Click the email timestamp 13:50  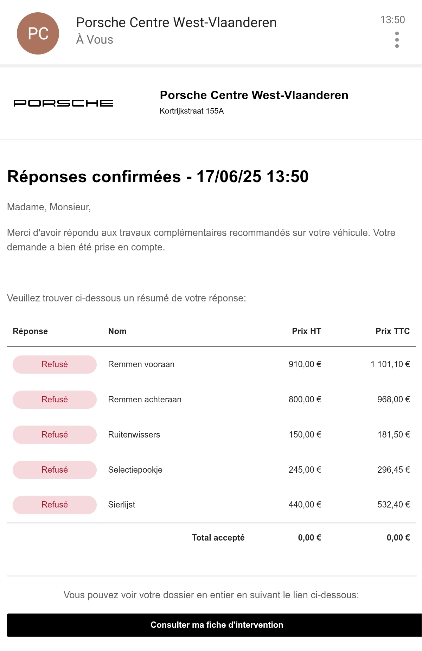tap(392, 20)
